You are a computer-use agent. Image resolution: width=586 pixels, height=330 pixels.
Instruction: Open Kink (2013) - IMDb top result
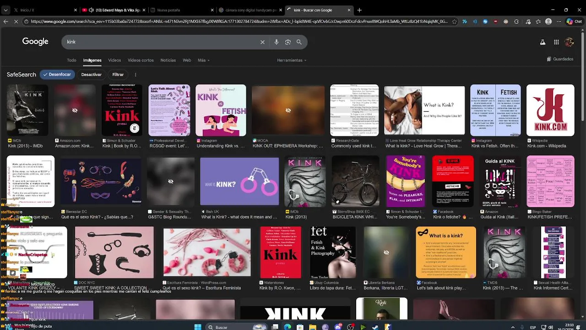point(25,146)
